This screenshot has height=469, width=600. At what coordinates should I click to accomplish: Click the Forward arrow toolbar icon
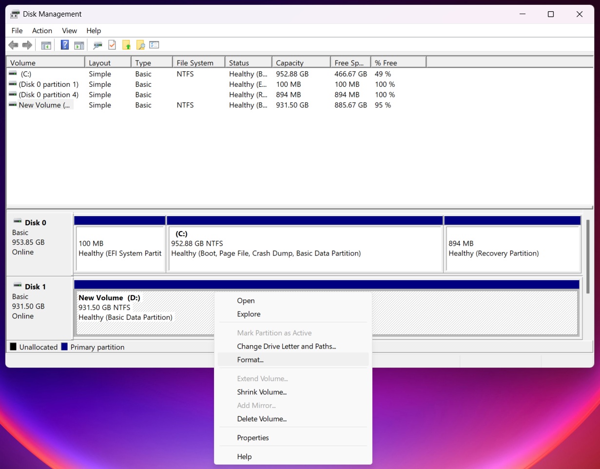coord(27,45)
